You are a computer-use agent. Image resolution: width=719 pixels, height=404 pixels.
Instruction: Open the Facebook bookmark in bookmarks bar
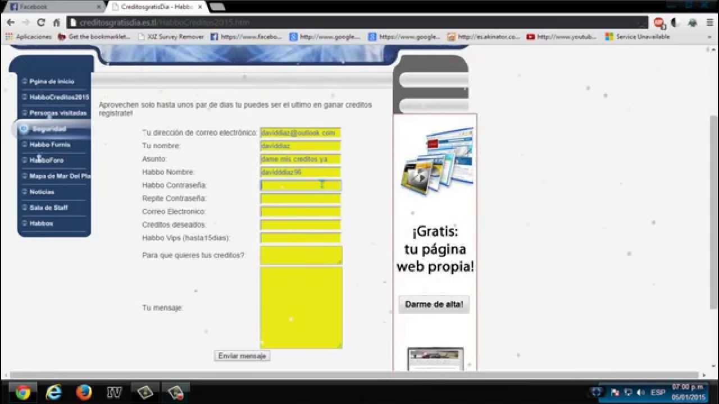[x=247, y=37]
